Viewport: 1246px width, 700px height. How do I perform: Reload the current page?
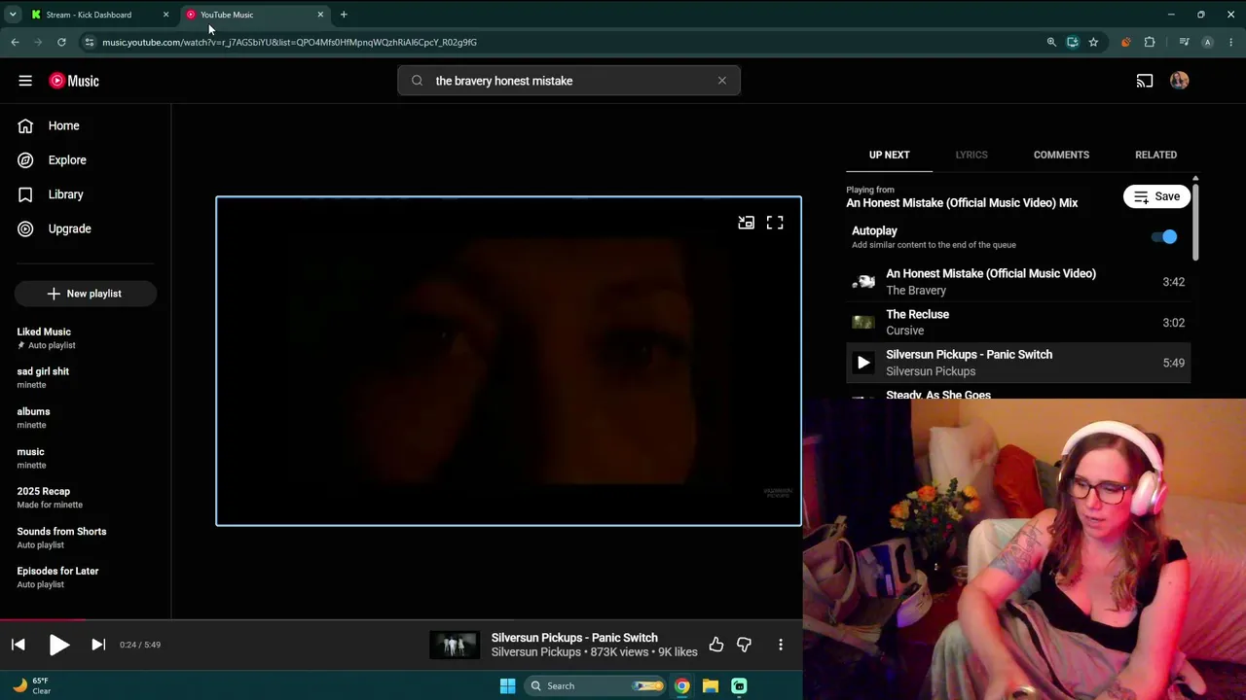pos(61,42)
